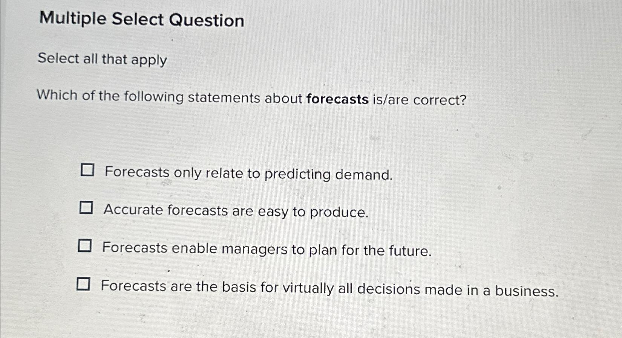Screen dimensions: 622x338
Task: Click the 'Select all that apply' text
Action: (x=101, y=59)
